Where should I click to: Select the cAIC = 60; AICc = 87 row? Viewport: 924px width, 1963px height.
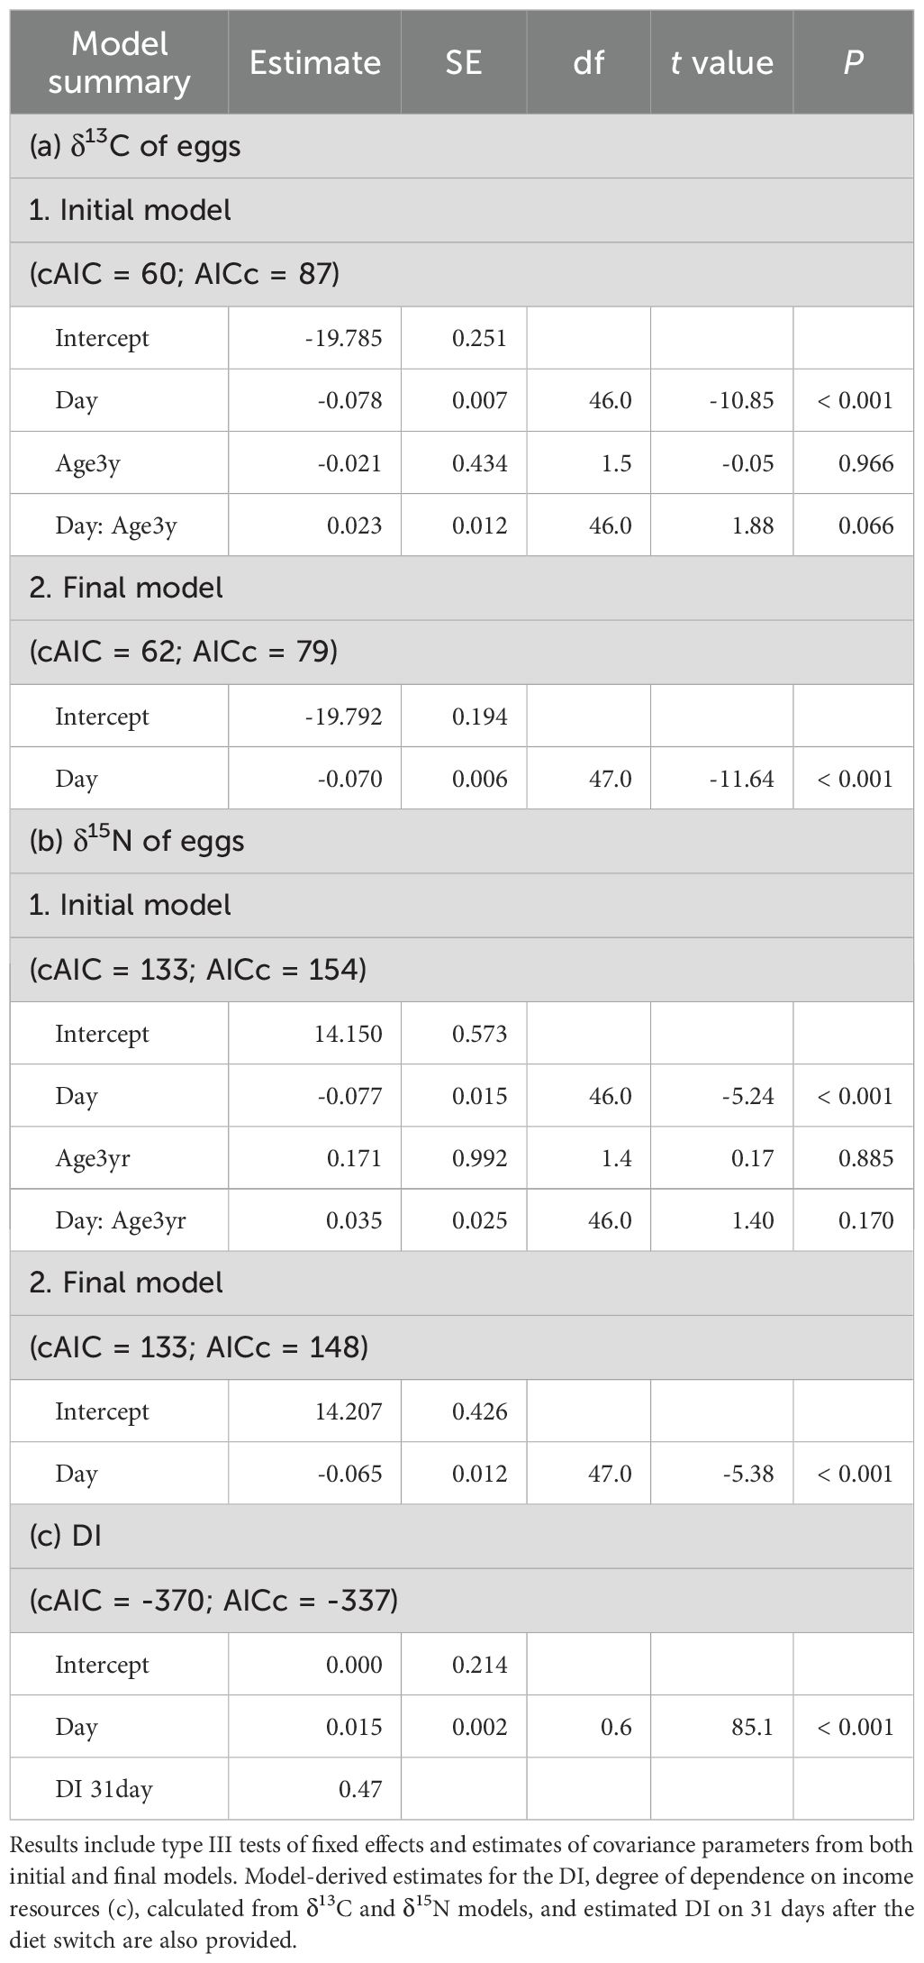[462, 273]
